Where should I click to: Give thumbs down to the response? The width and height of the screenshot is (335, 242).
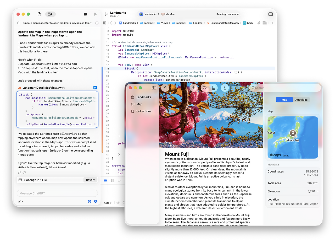24,173
